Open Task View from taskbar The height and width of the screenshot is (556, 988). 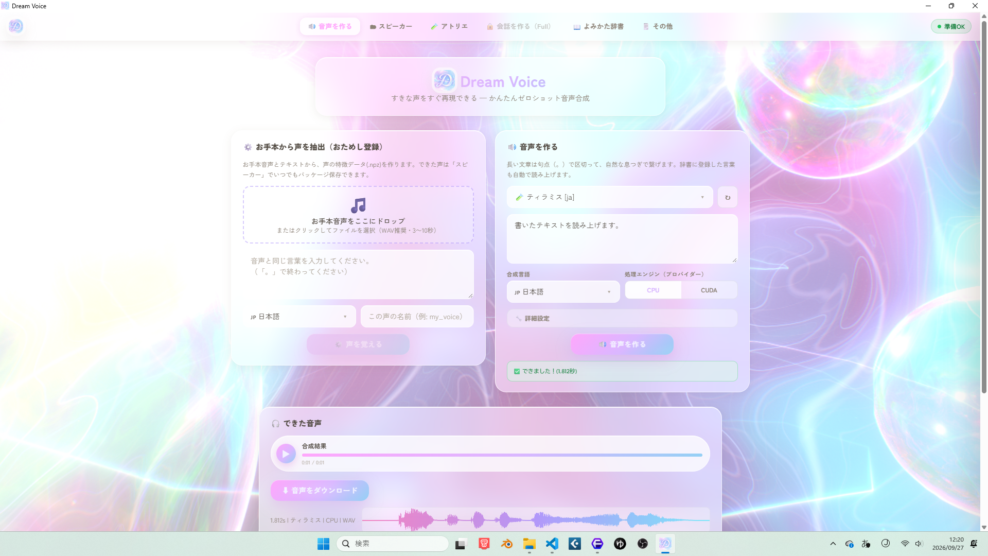[461, 544]
